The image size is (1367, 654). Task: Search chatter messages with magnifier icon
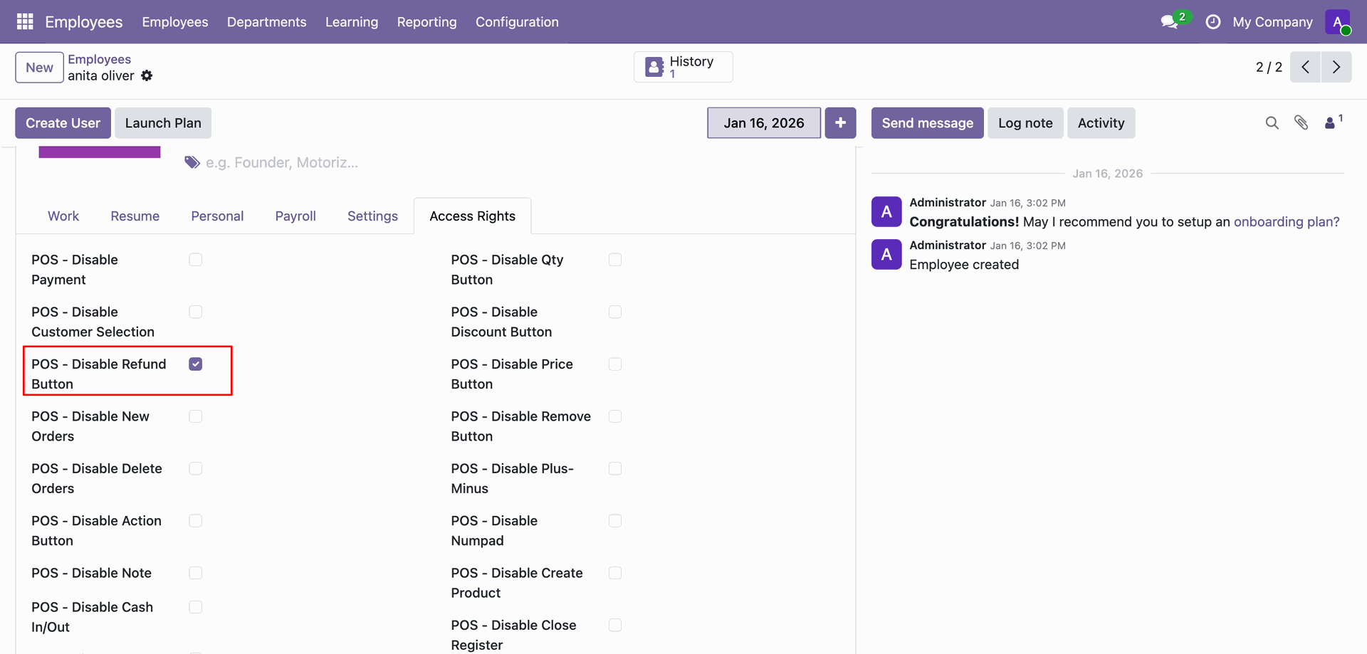pos(1272,123)
